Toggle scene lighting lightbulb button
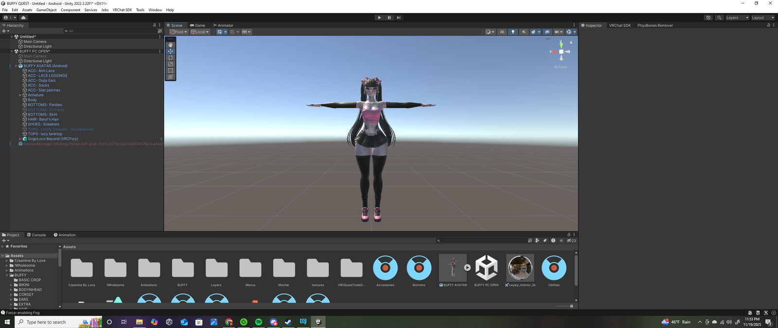778x328 pixels. click(513, 32)
